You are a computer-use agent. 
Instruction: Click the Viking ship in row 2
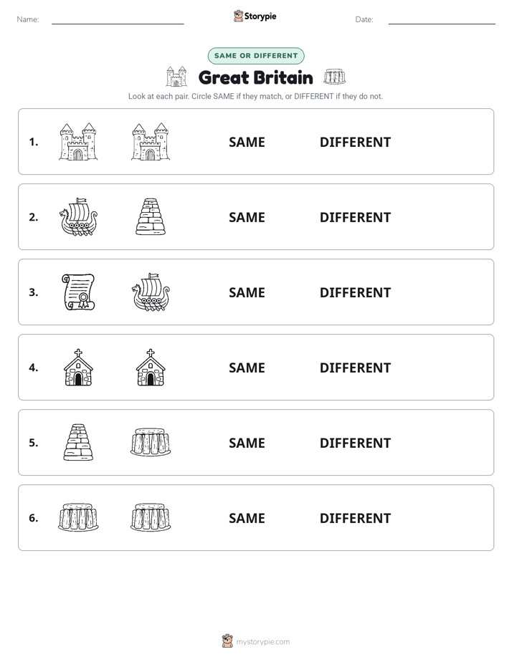pos(78,217)
